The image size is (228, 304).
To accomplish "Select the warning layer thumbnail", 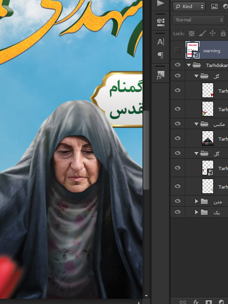I will 192,50.
